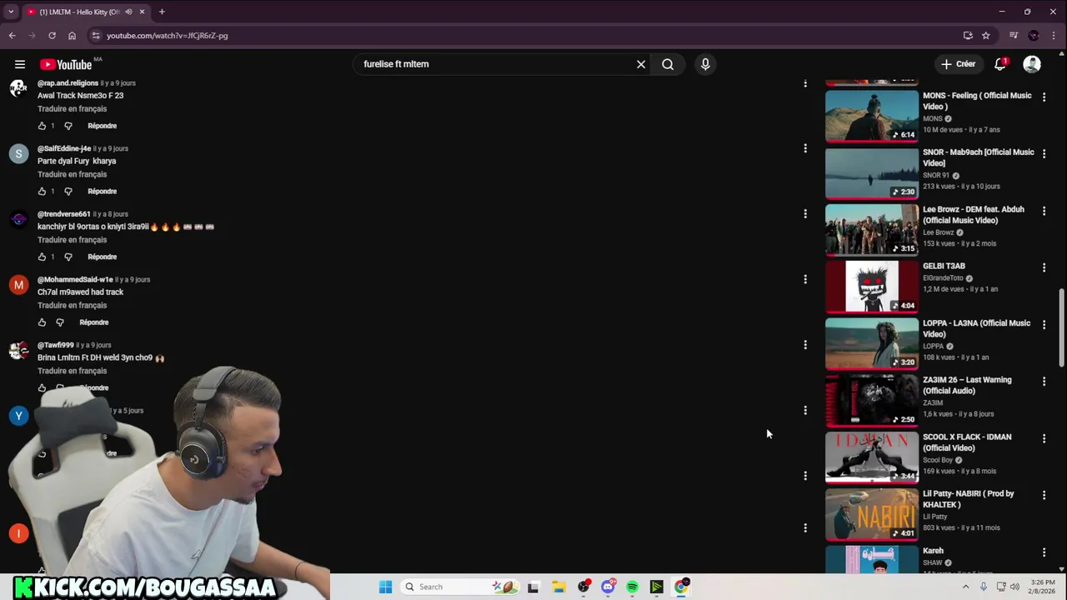The image size is (1067, 600).
Task: Go back in the browser
Action: coord(12,36)
